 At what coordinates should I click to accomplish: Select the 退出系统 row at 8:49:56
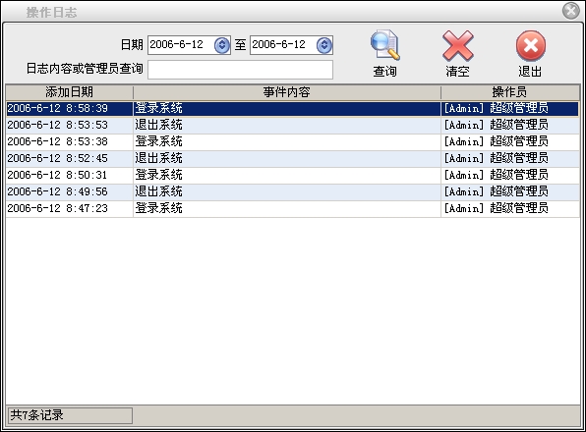click(293, 191)
